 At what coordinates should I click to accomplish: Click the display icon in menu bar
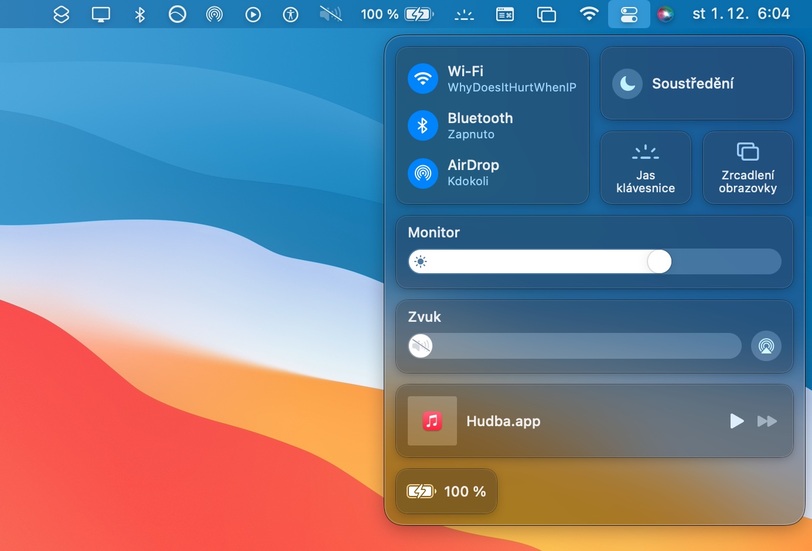(x=101, y=14)
